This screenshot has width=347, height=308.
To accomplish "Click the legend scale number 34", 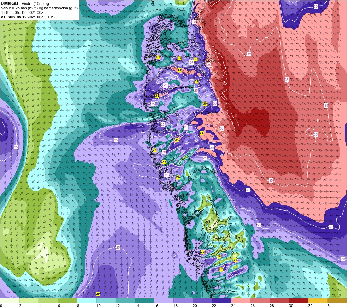I will pos(330,306).
